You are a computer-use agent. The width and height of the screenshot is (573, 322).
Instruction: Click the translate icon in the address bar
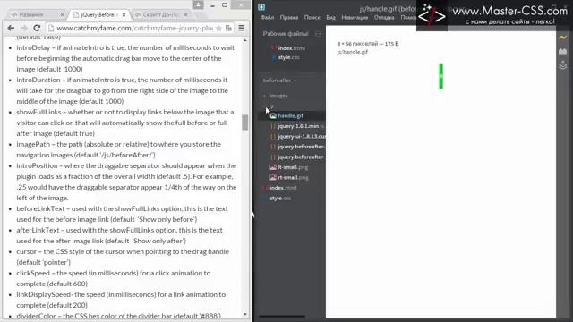[229, 28]
